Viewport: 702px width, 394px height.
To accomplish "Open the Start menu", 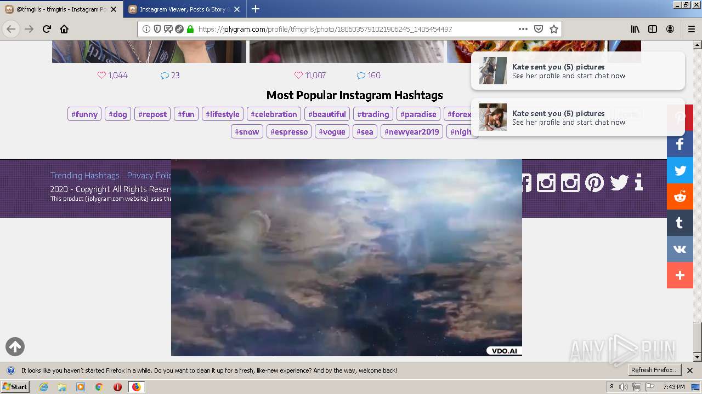I will pyautogui.click(x=15, y=387).
